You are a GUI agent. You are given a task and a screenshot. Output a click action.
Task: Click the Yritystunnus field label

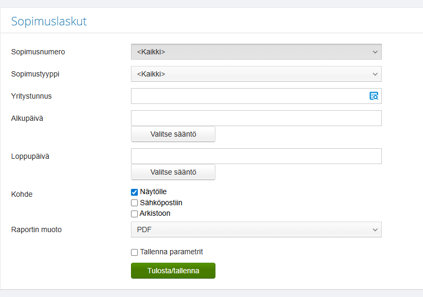31,96
